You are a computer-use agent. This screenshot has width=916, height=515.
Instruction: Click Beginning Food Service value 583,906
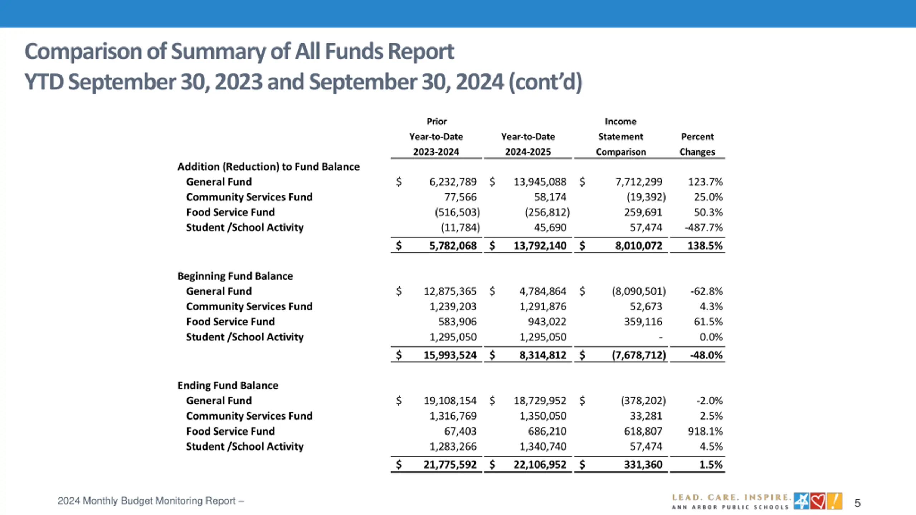[458, 322]
